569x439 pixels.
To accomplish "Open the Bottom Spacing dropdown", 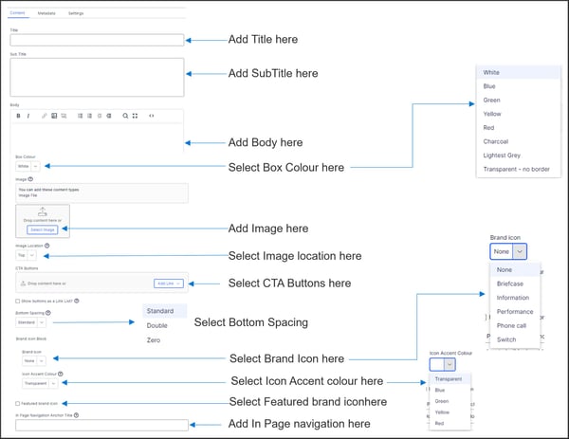I will [31, 322].
